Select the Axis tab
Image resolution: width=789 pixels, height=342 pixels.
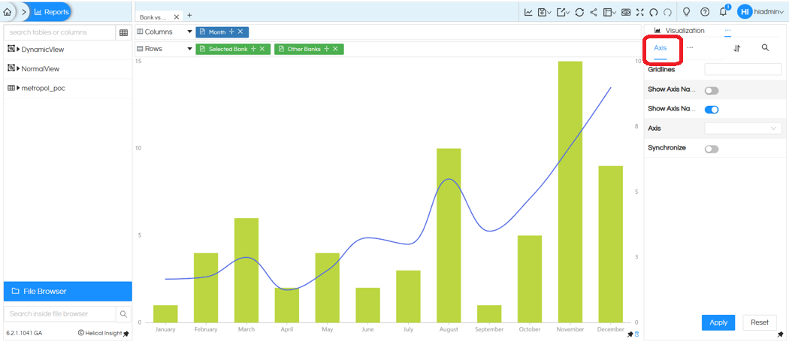tap(661, 48)
